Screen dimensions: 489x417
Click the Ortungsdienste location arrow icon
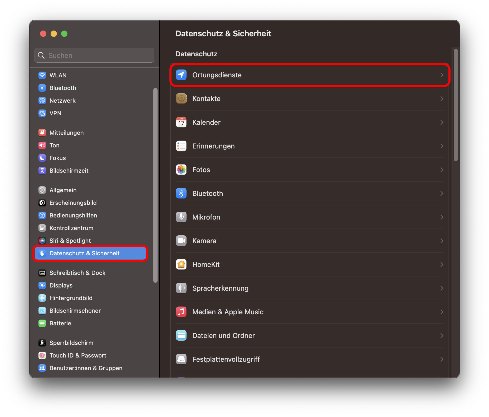pos(181,75)
